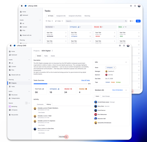147x142 pixels.
Task: Open the user avatar menu in the front window
Action: pos(128,46)
